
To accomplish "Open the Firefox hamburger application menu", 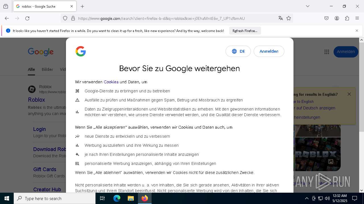I will (x=357, y=18).
